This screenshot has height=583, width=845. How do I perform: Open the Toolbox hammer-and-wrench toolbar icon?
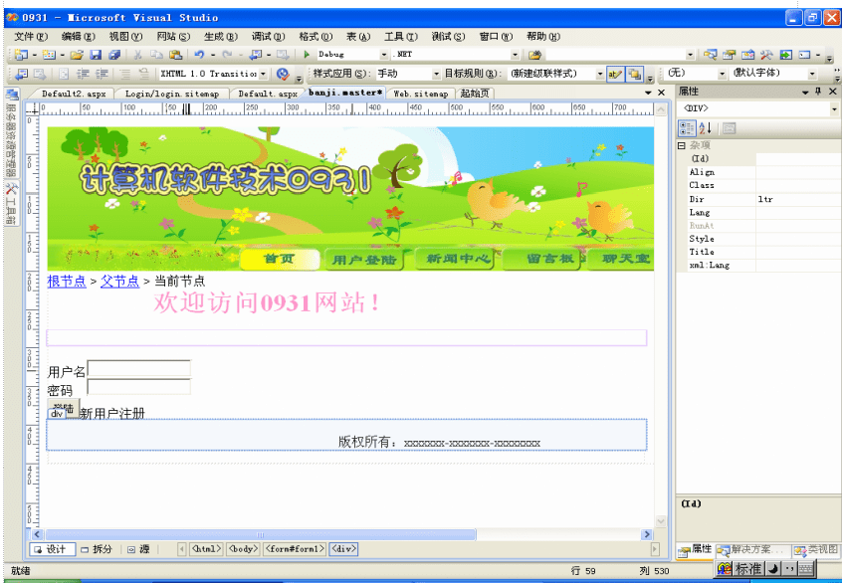pyautogui.click(x=766, y=55)
